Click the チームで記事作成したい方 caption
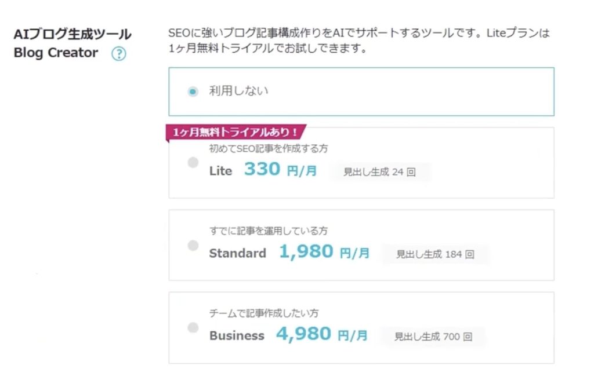The image size is (594, 369). 264,313
